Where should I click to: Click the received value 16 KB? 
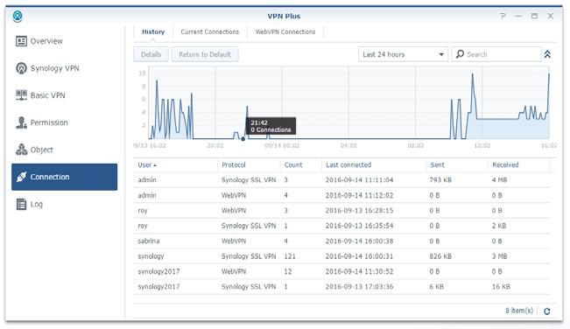[501, 287]
